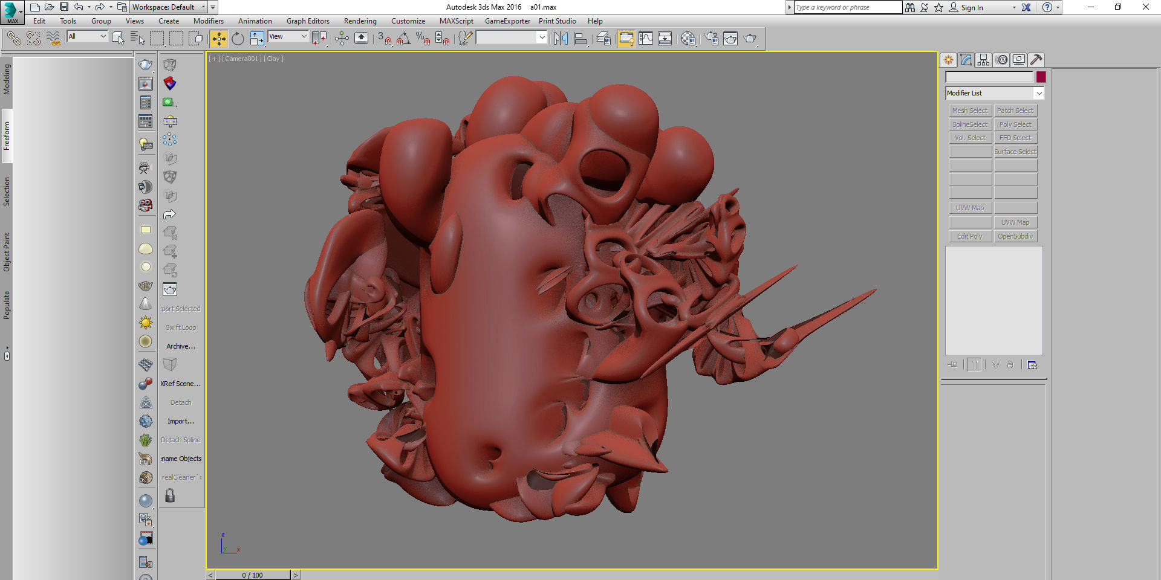Image resolution: width=1161 pixels, height=580 pixels.
Task: Activate the Select and Scale tool
Action: coord(257,39)
